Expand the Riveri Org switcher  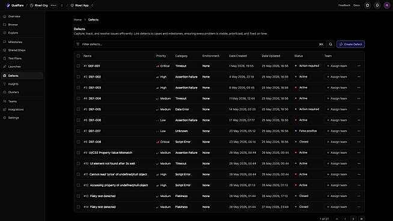tap(62, 5)
